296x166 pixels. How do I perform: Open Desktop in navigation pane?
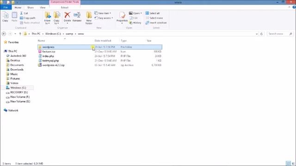(x=13, y=60)
